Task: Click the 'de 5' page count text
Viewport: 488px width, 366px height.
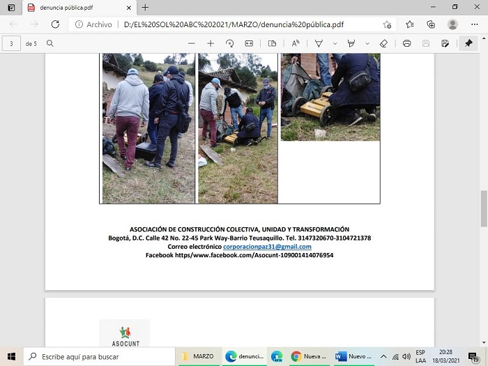Action: pyautogui.click(x=31, y=43)
